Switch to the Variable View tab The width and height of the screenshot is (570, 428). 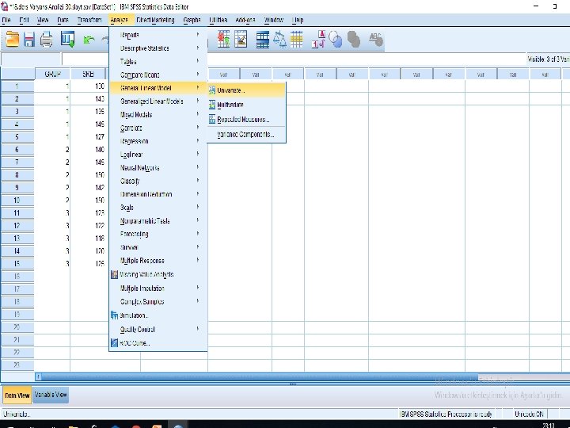click(51, 395)
